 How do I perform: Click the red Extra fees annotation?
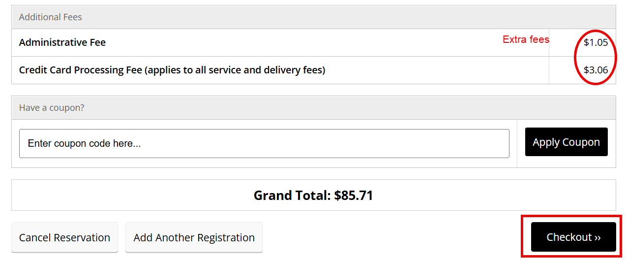526,40
